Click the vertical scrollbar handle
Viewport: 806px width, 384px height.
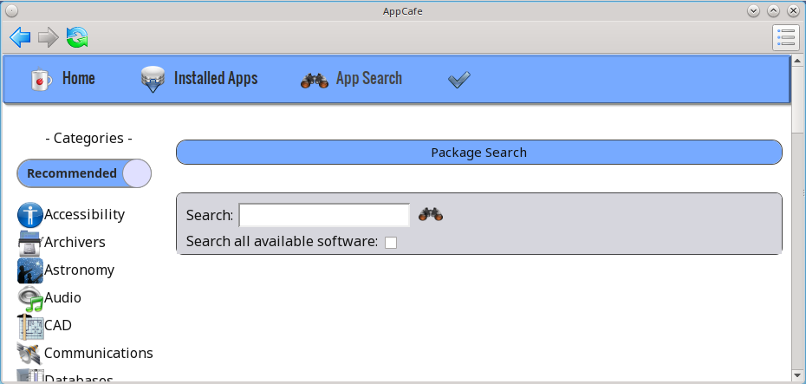798,101
